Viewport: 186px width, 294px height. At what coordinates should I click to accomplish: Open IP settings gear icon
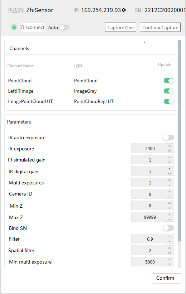click(x=124, y=10)
